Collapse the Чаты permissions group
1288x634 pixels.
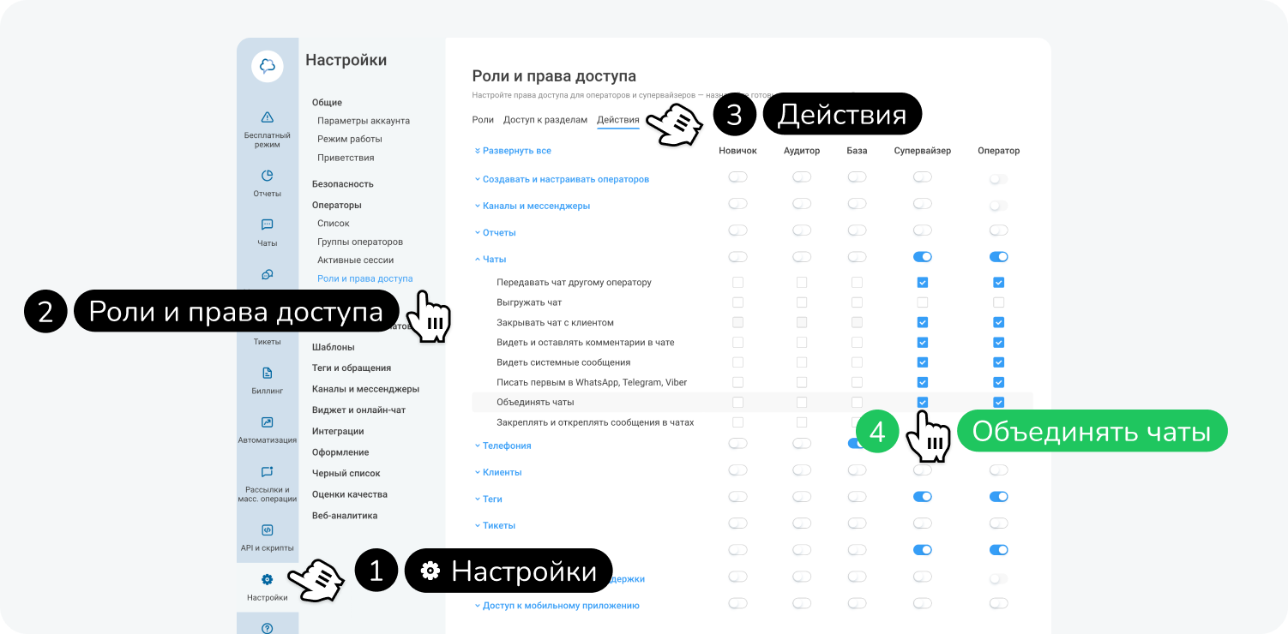[x=494, y=259]
